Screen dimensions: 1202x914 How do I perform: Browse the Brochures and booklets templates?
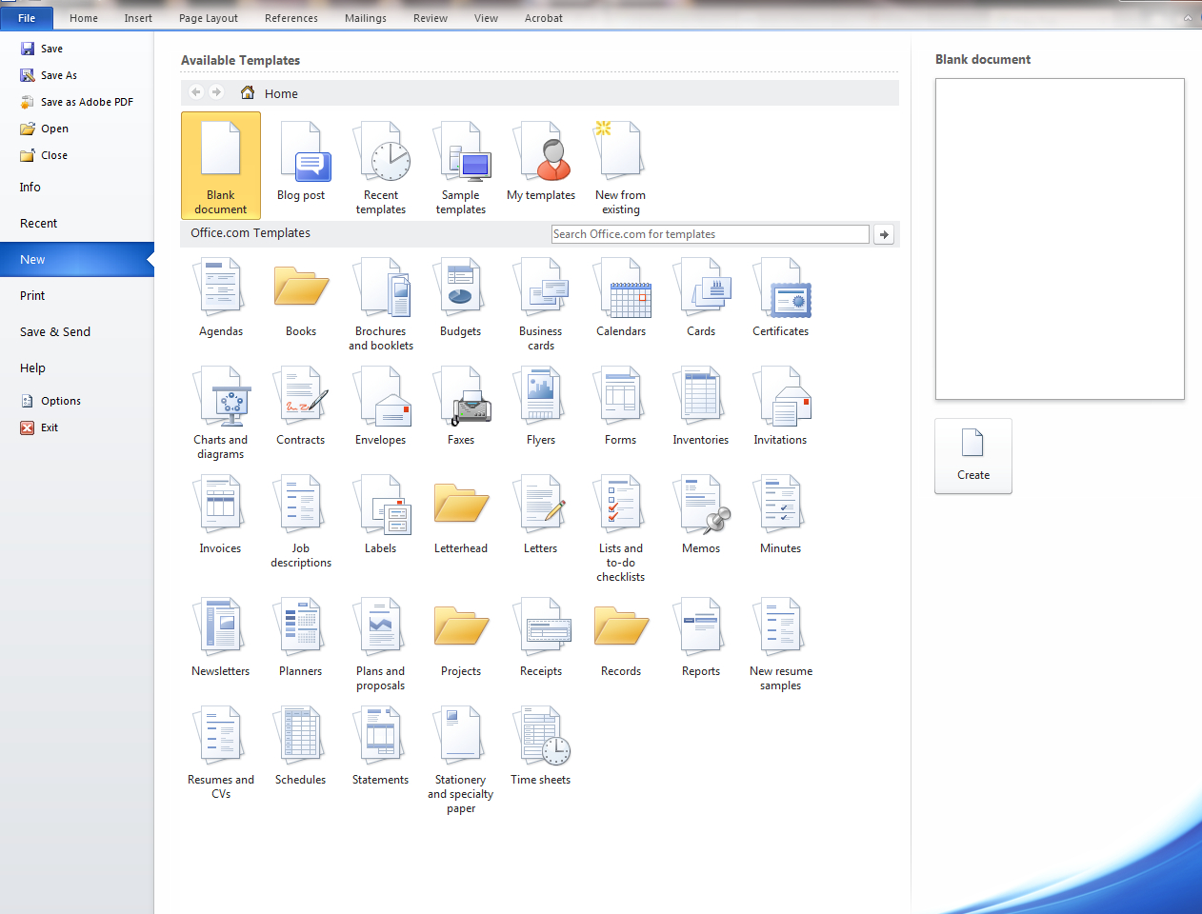(381, 300)
